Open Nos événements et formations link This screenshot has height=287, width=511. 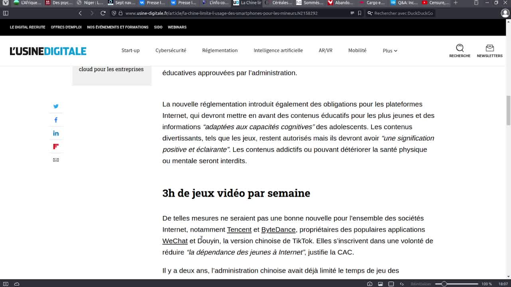point(118,27)
